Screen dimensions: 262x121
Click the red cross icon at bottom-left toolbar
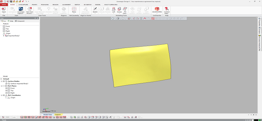[3, 117]
